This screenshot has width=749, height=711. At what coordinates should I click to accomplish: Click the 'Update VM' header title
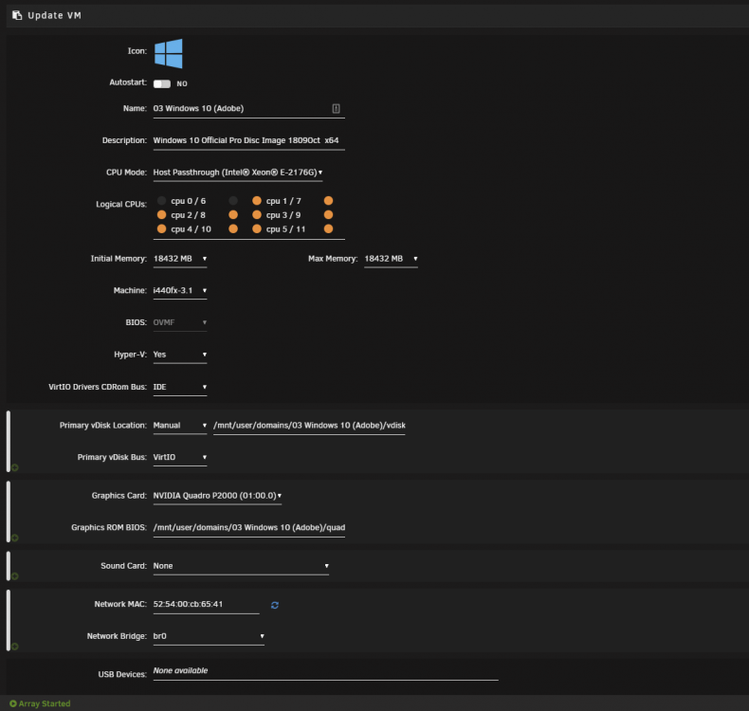54,15
